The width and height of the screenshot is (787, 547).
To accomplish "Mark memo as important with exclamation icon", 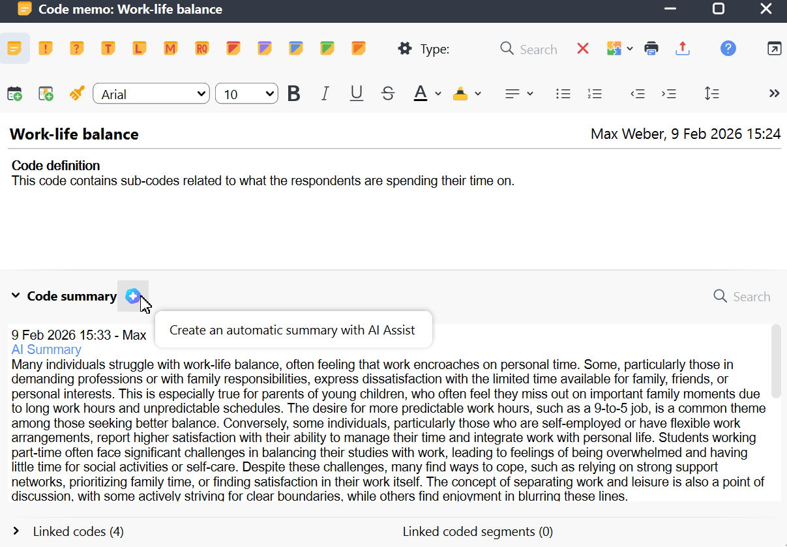I will (x=45, y=48).
